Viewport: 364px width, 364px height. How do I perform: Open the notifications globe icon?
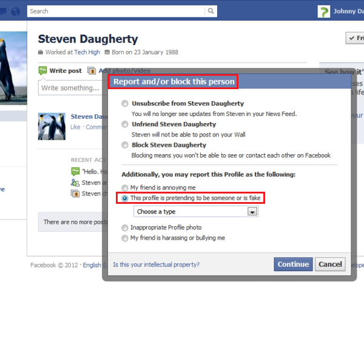click(16, 12)
